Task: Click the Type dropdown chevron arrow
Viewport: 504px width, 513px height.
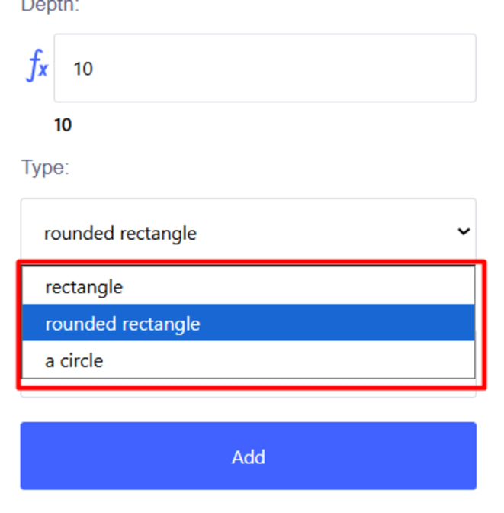Action: tap(463, 231)
